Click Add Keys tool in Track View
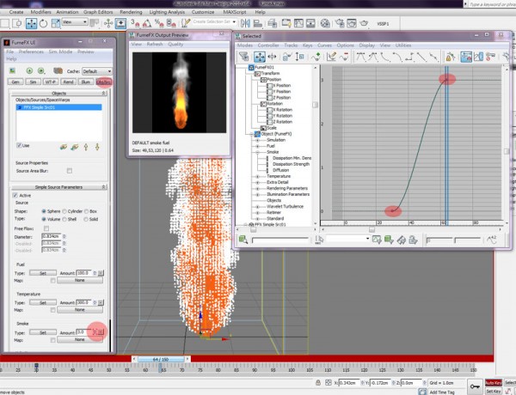This screenshot has height=395, width=516. click(x=316, y=57)
